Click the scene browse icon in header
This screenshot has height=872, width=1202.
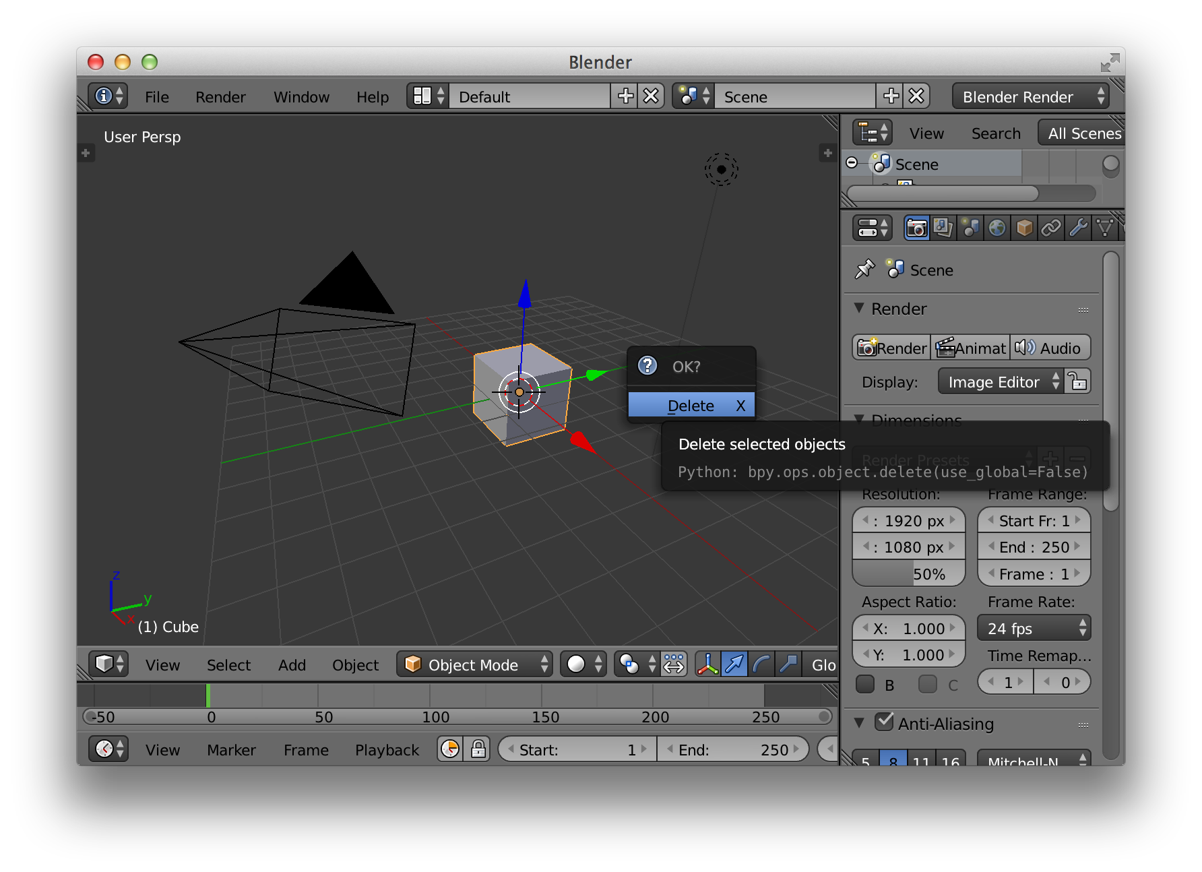693,96
